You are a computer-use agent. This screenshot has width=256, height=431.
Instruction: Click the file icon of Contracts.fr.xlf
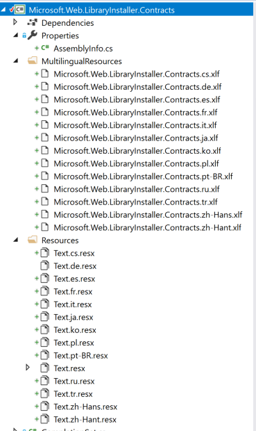[x=44, y=112]
